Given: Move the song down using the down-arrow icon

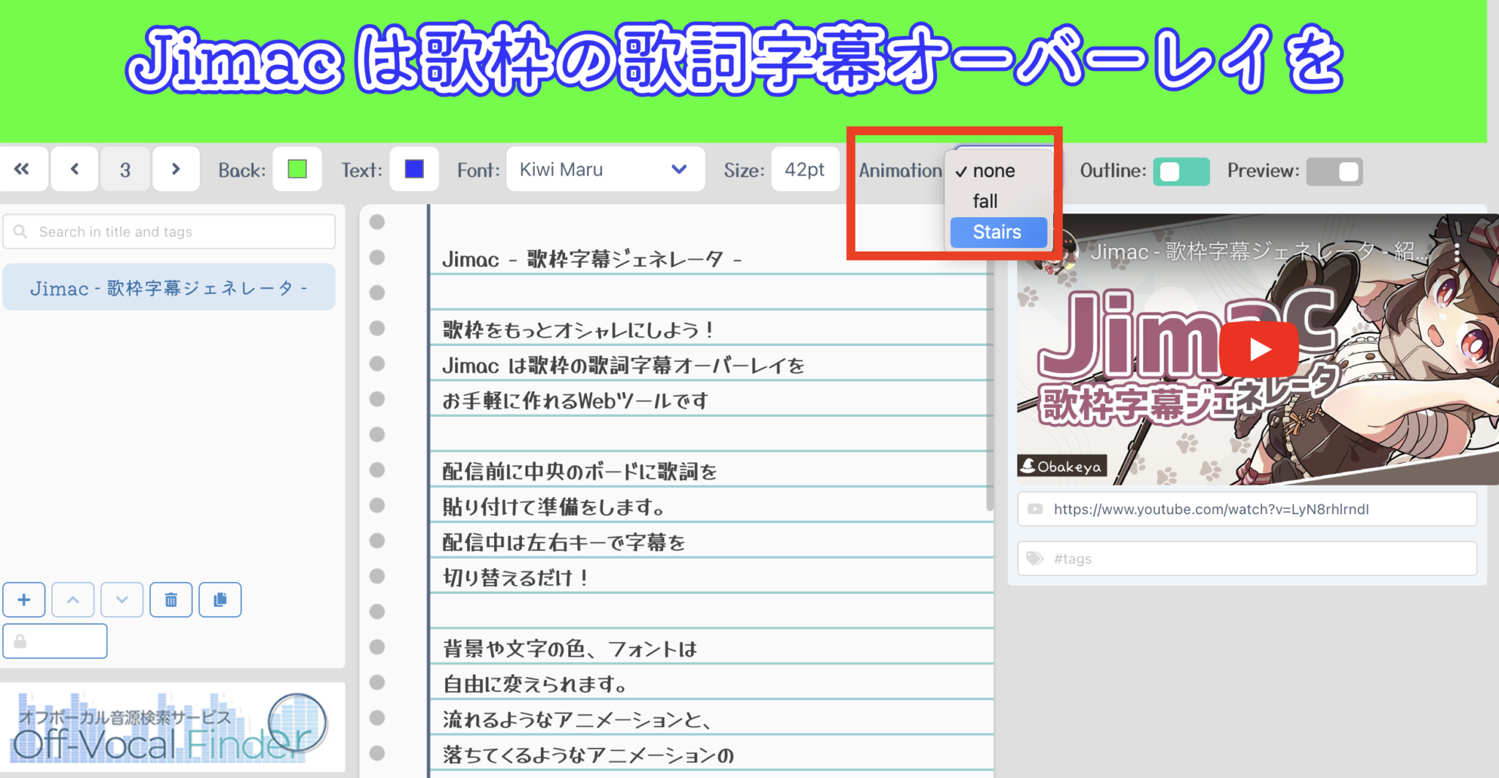Looking at the screenshot, I should pos(122,600).
